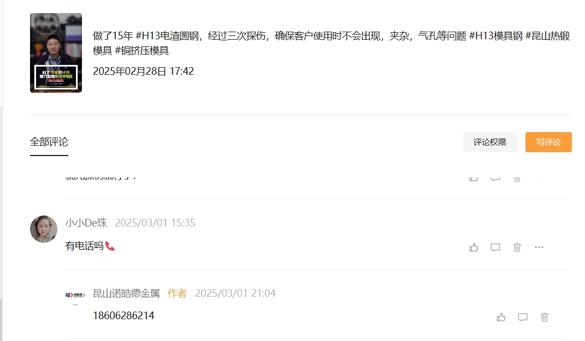The height and width of the screenshot is (341, 585).
Task: Open the 评论权限 settings
Action: coord(490,142)
